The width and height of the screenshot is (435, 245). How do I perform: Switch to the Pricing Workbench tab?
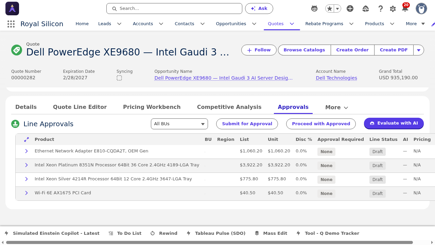(x=152, y=107)
